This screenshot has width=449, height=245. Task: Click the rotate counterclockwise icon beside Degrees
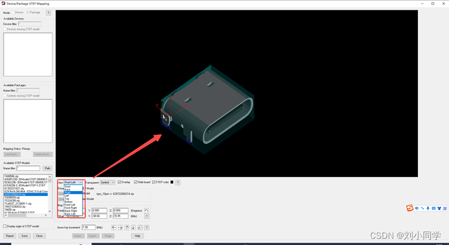click(x=146, y=211)
